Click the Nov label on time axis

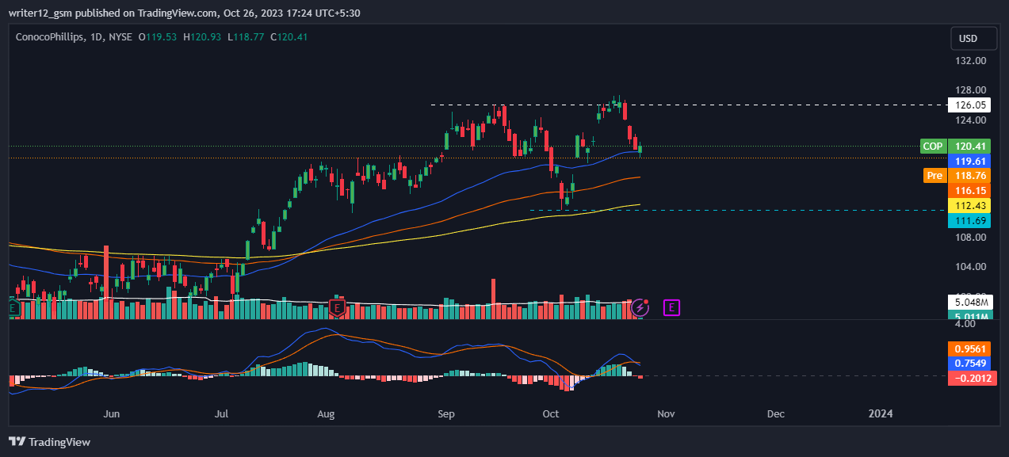coord(666,413)
